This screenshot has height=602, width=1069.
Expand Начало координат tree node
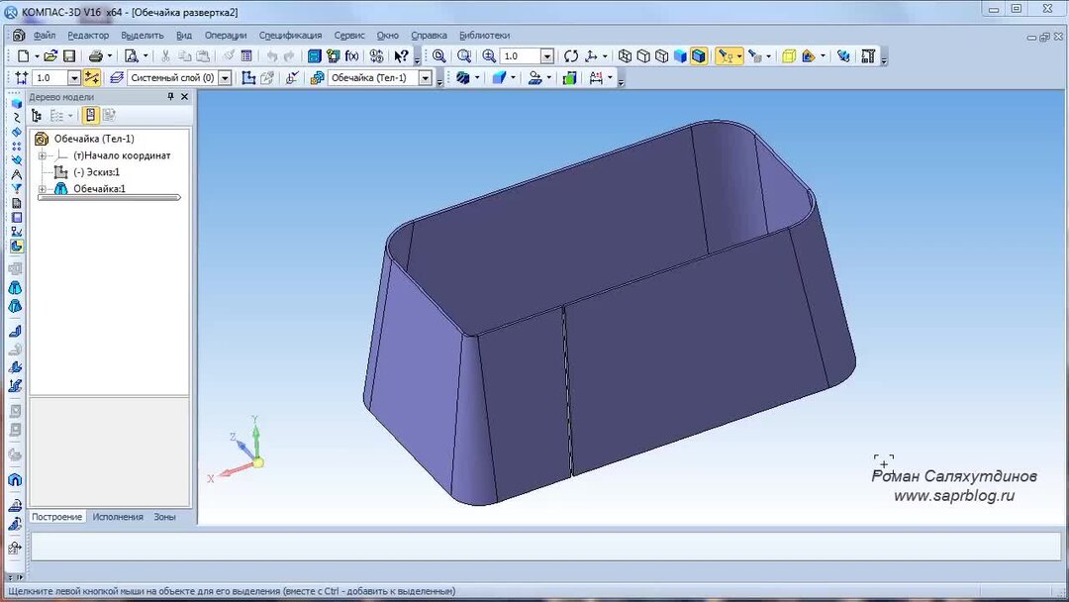pos(43,156)
